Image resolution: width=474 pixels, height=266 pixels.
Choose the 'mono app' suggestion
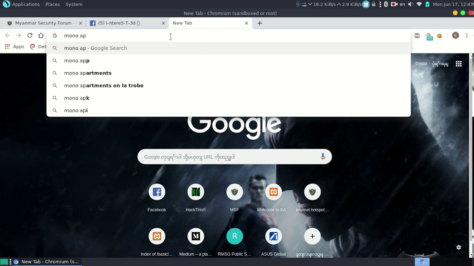pos(228,61)
